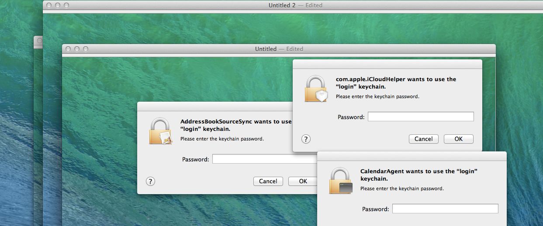
Task: Confirm OK in the iCloudHelper keychain dialog
Action: click(459, 139)
